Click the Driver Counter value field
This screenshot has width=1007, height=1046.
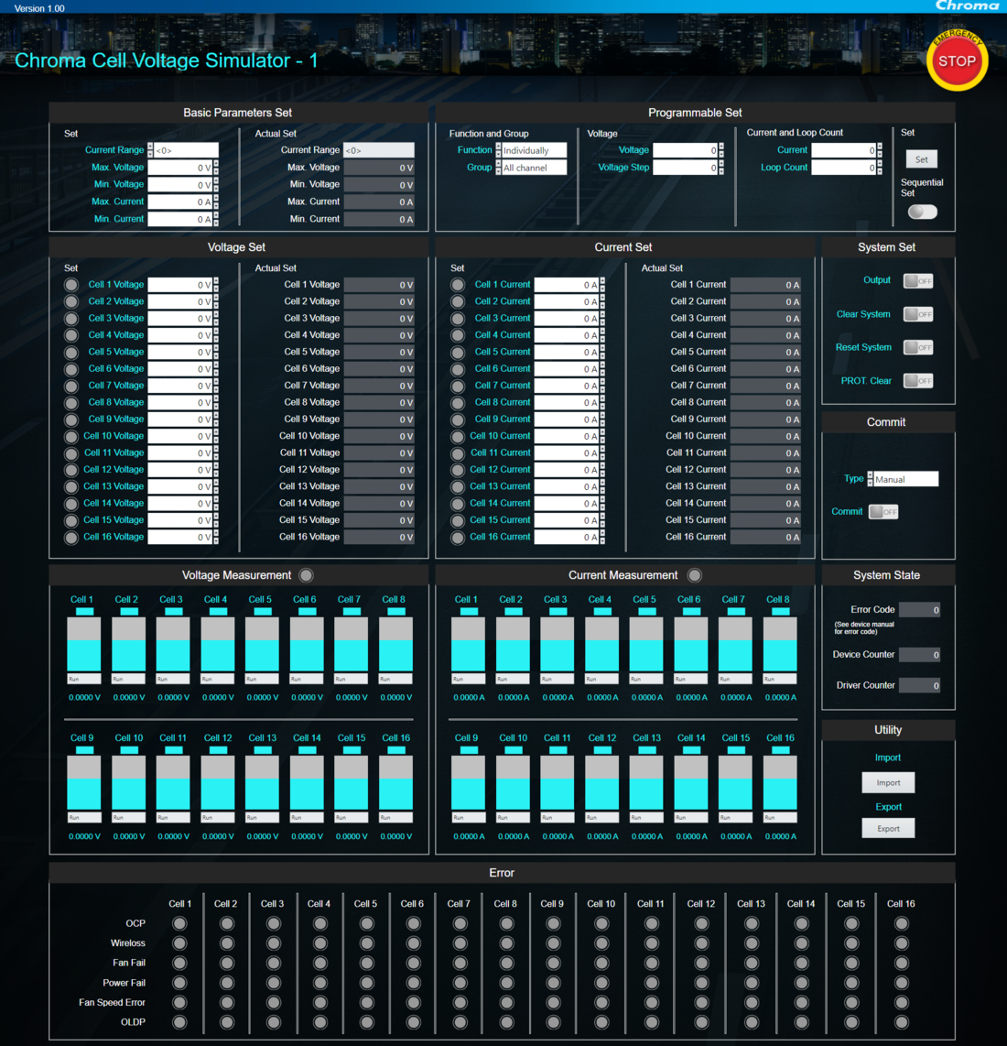point(920,685)
